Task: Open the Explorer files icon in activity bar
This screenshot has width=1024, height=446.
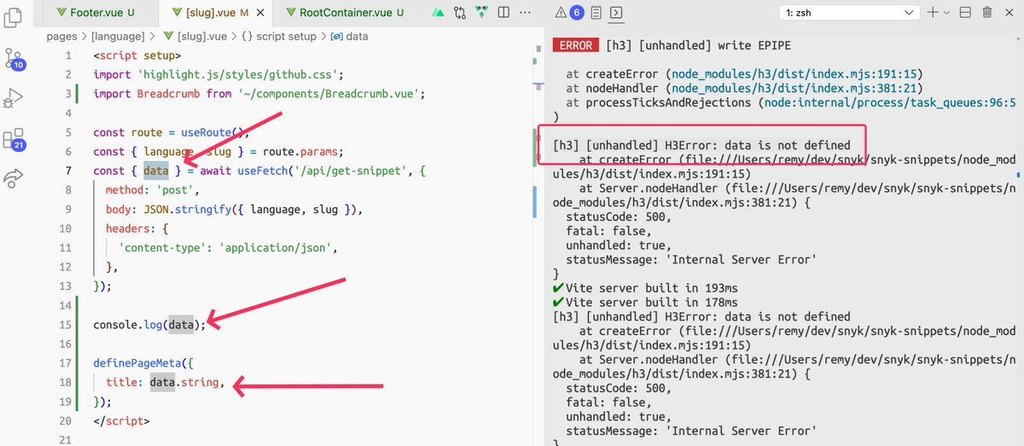Action: pos(14,16)
